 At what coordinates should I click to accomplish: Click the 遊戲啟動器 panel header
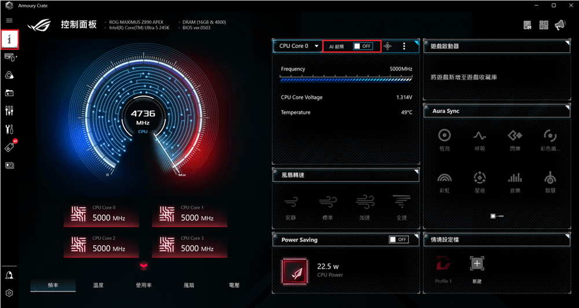pos(497,46)
